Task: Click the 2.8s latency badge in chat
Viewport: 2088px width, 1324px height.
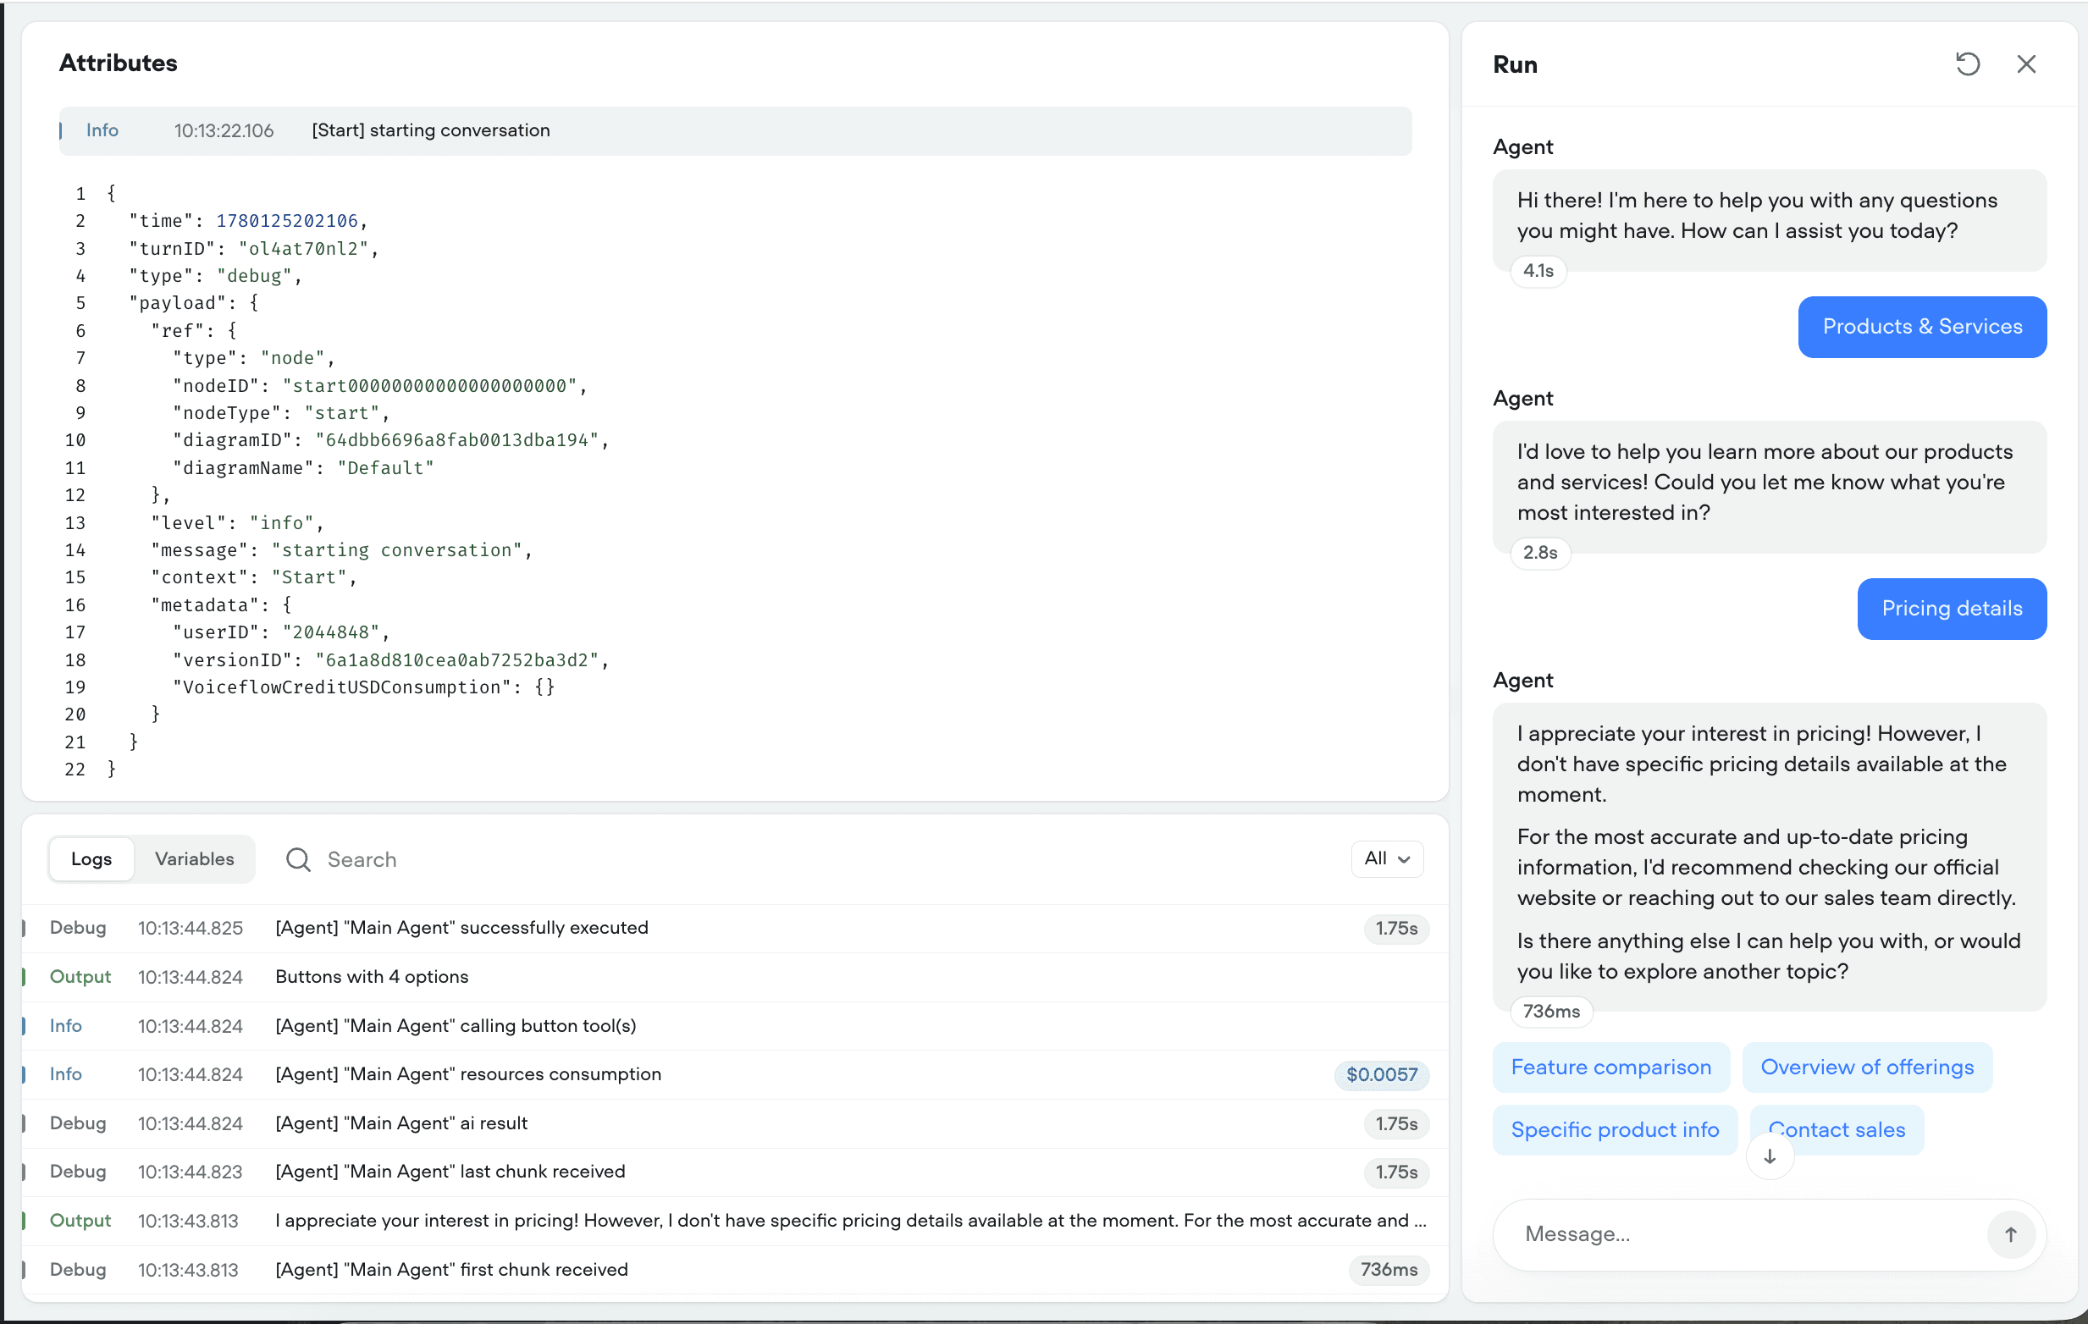Action: (x=1540, y=553)
